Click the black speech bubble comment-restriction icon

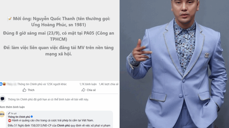[x=3, y=99]
